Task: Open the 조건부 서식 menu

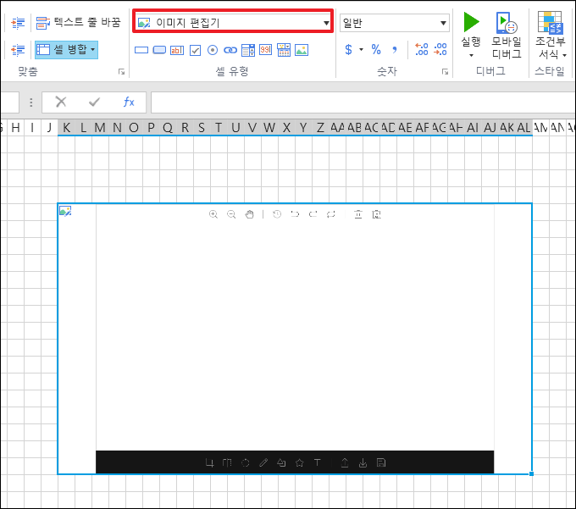Action: click(550, 36)
